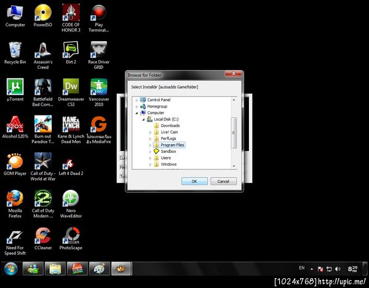Image resolution: width=369 pixels, height=288 pixels.
Task: Select the Downloads folder
Action: click(x=167, y=126)
